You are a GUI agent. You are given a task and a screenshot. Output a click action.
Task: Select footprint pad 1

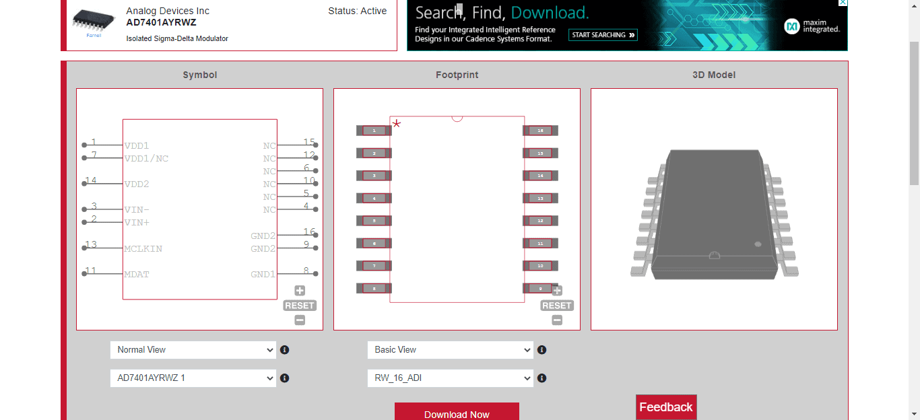coord(374,131)
